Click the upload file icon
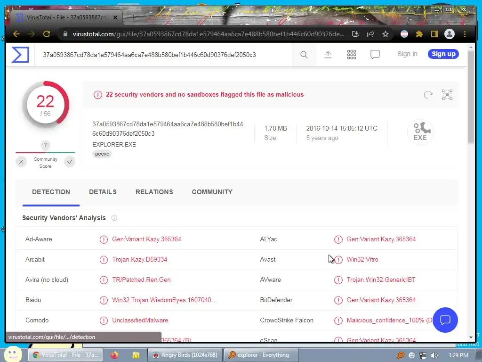The height and width of the screenshot is (362, 482). (x=328, y=55)
